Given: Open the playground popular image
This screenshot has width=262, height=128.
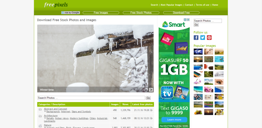Looking at the screenshot, I should 219,97.
